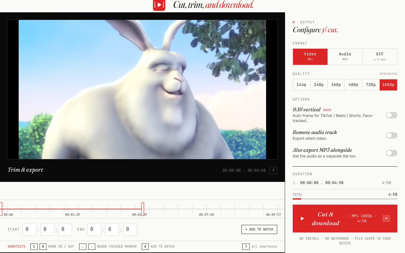Set quality to 240p
The image size is (405, 253).
pyautogui.click(x=319, y=85)
